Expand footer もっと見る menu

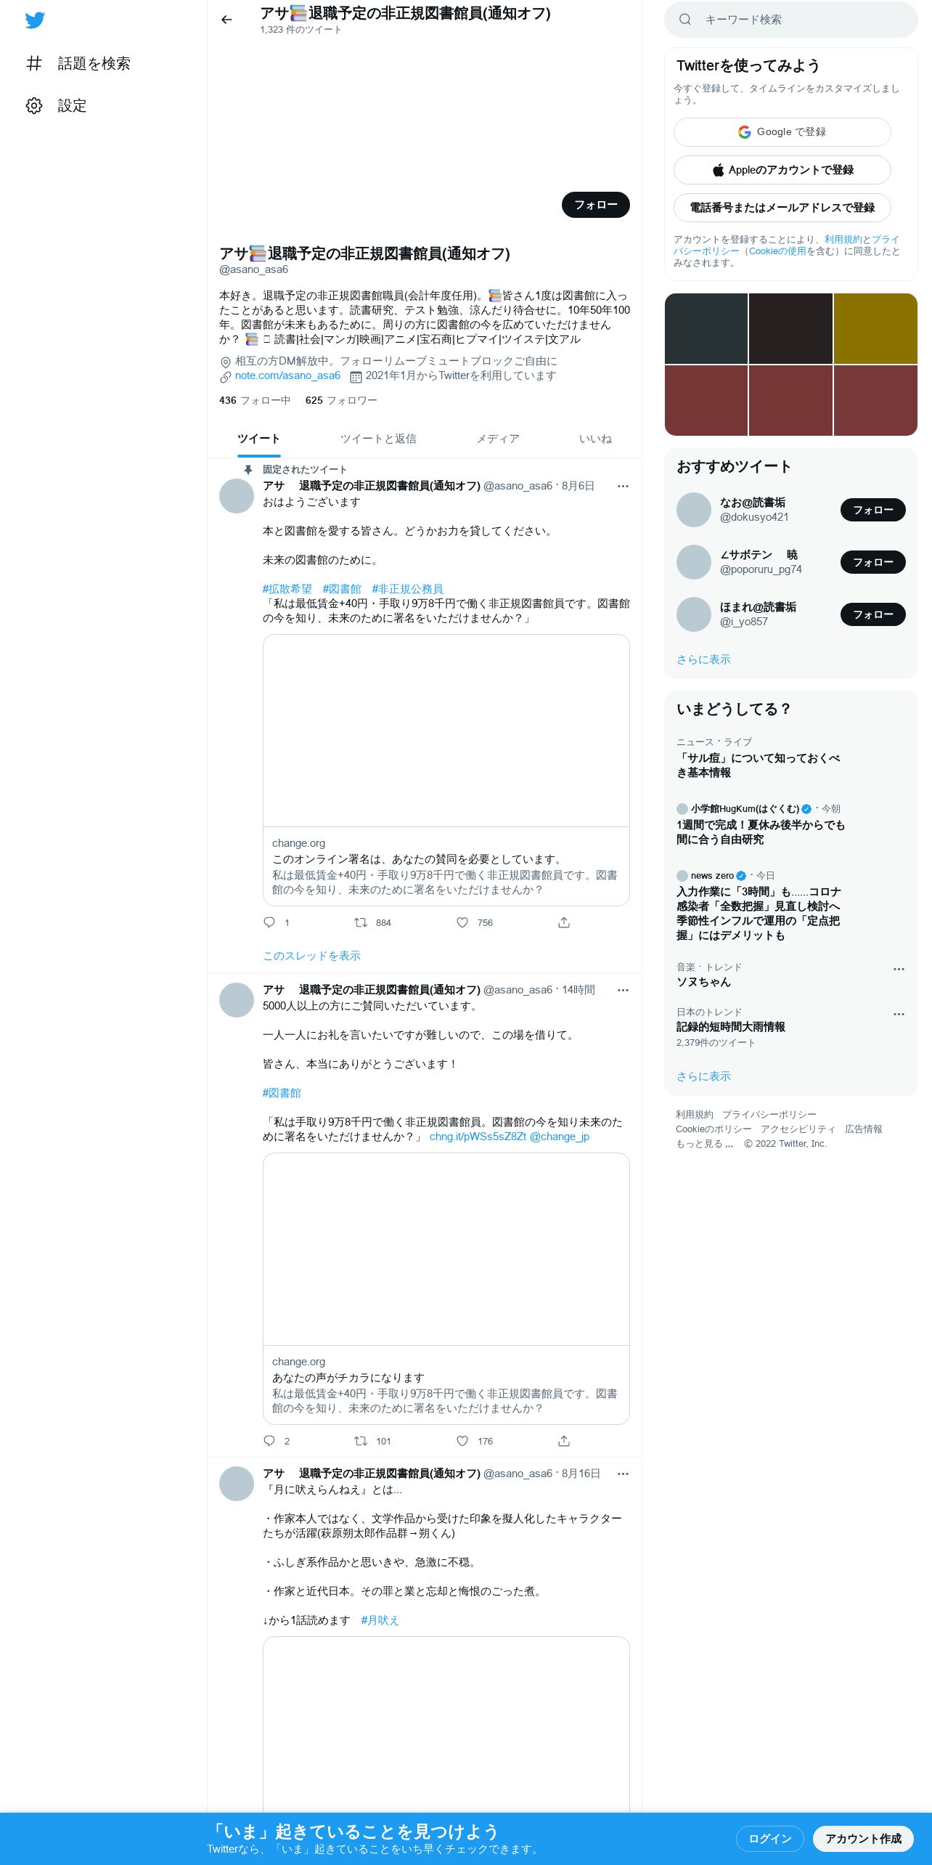pos(704,1144)
